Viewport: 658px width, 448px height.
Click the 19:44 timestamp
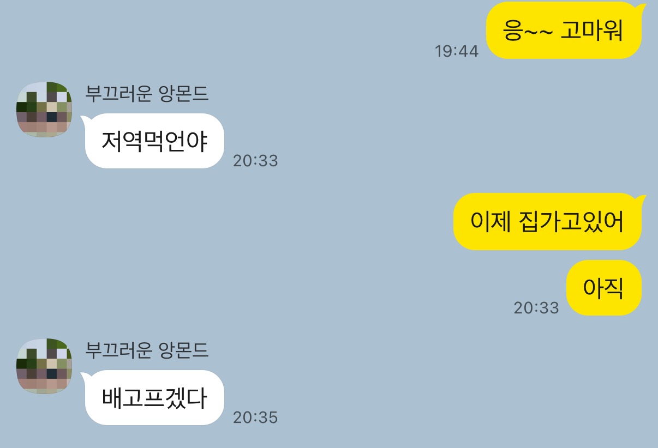coord(457,51)
